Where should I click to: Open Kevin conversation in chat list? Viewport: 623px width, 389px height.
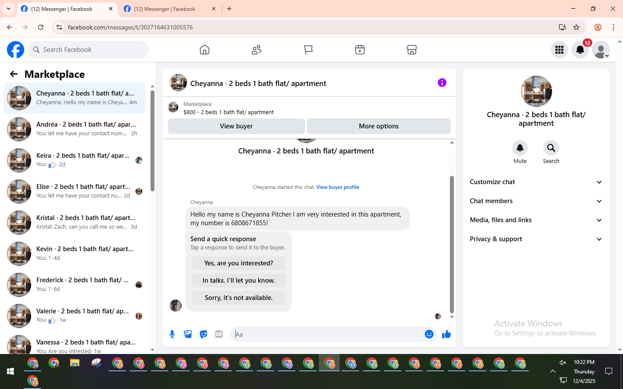tap(75, 254)
